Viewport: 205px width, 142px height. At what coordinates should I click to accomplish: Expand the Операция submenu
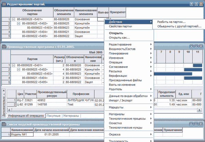129,62
